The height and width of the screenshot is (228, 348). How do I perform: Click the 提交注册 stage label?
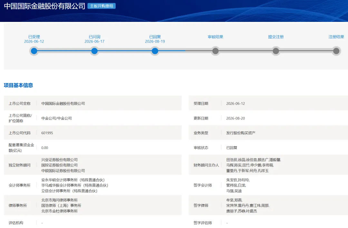[x=276, y=37]
